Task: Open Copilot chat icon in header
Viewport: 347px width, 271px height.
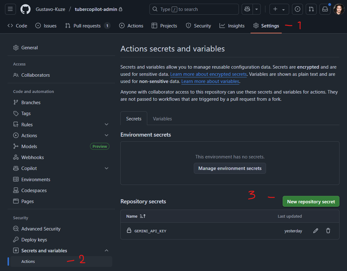Action: (247, 9)
